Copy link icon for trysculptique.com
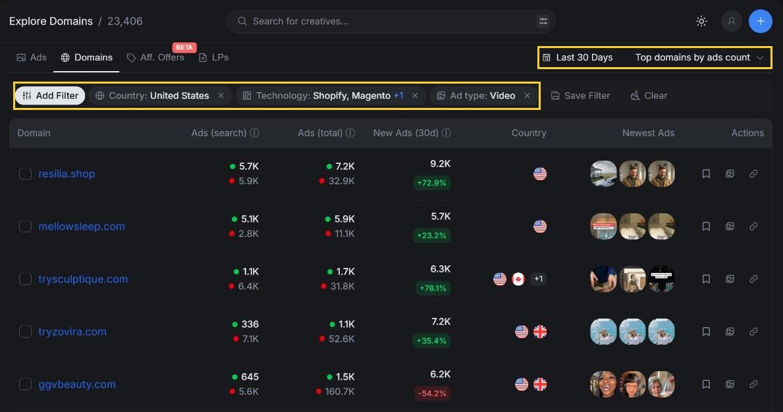Viewport: 783px width, 412px height. (753, 279)
